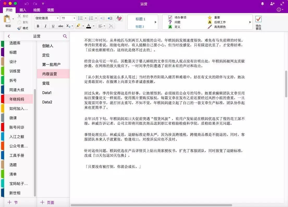This screenshot has width=288, height=207.
Task: Click the full-screen expand arrows icon
Action: [x=282, y=4]
